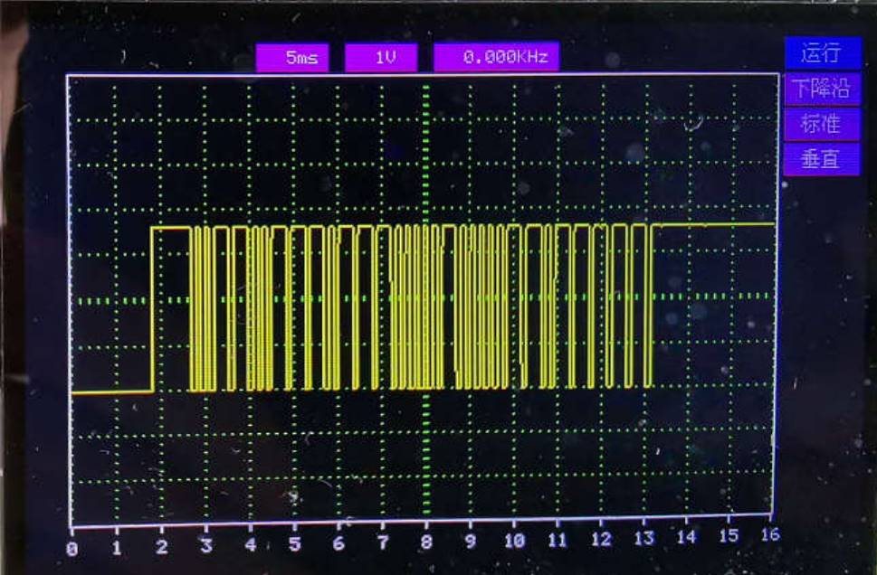Toggle the 下降沿 falling edge trigger
This screenshot has height=575, width=877.
(819, 89)
